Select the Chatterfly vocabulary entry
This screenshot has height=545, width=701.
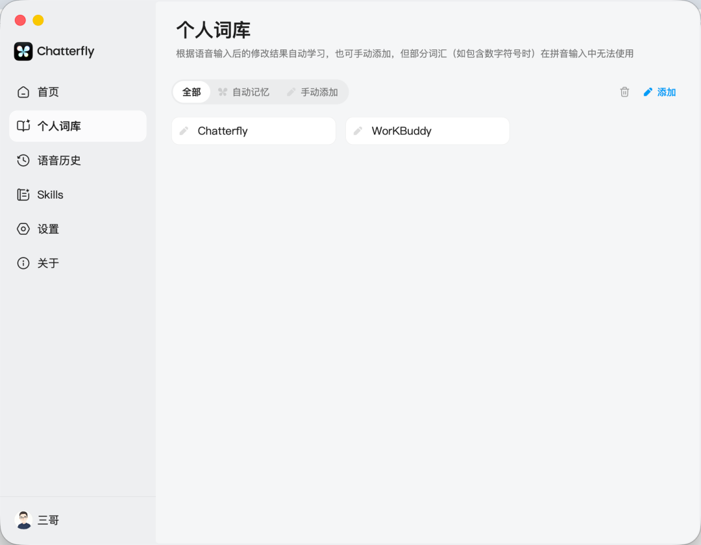point(254,131)
